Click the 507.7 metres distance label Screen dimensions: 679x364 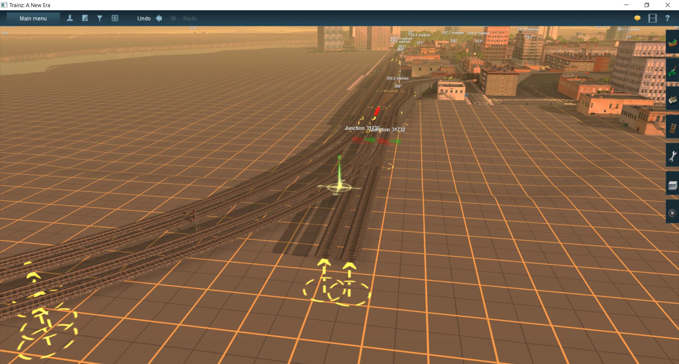coord(453,33)
